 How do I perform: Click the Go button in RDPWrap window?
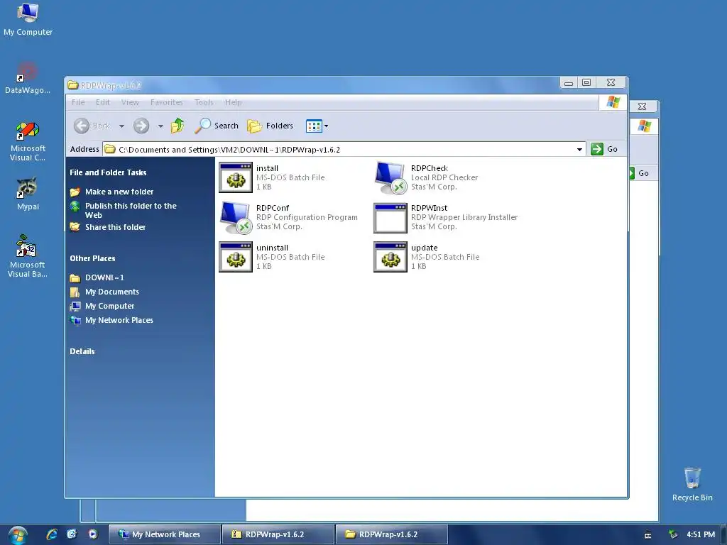(x=605, y=149)
